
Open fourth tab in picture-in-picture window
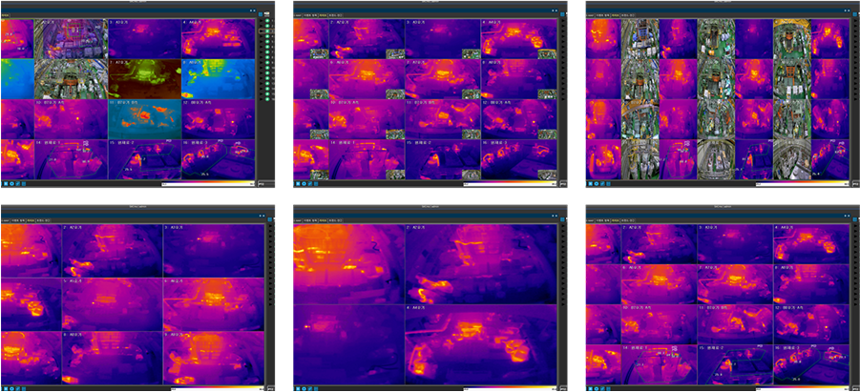pyautogui.click(x=336, y=15)
